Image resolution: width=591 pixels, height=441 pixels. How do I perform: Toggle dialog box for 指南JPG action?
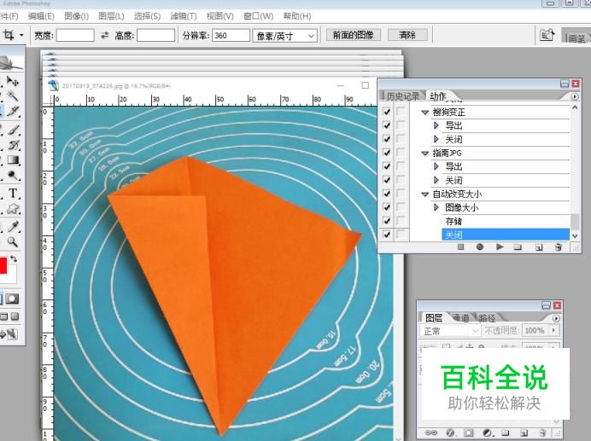click(401, 153)
